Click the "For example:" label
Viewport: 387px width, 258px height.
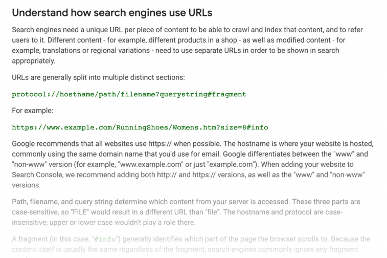pyautogui.click(x=33, y=111)
